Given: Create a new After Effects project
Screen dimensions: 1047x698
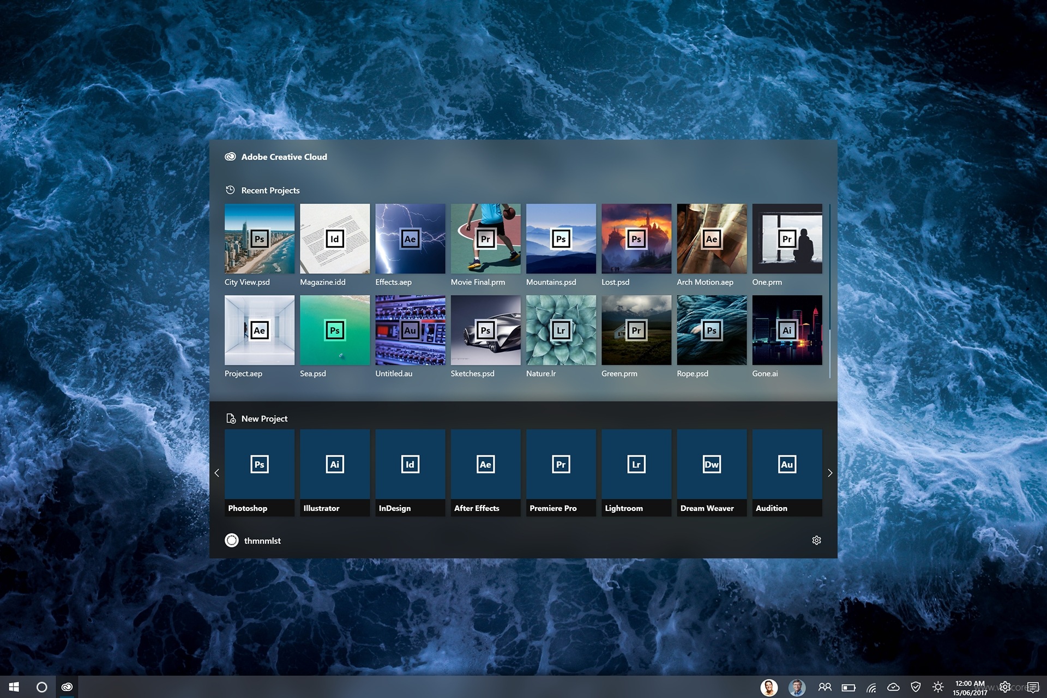Looking at the screenshot, I should coord(485,472).
